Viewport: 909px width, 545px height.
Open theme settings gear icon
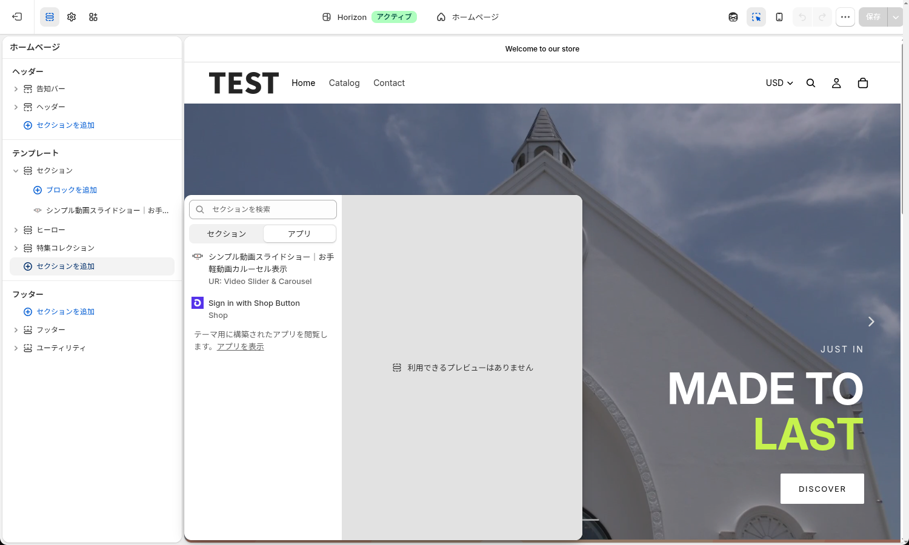[72, 17]
